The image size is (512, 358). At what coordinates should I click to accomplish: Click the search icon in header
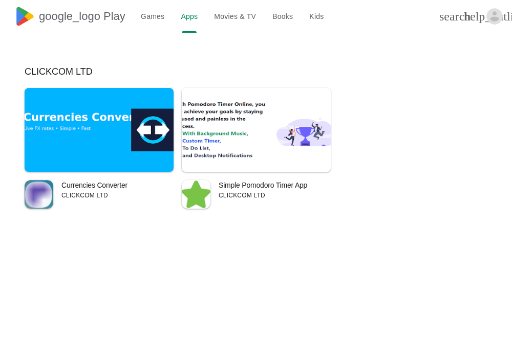[452, 17]
